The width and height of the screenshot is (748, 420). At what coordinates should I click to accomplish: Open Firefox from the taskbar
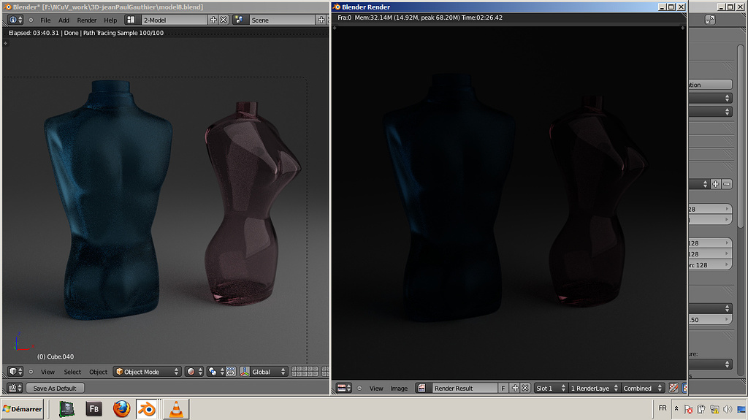(x=122, y=409)
